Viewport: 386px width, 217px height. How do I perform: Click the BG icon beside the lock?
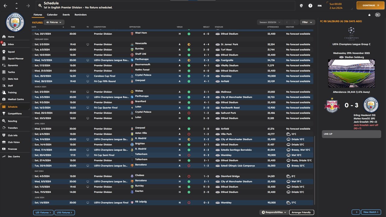[378, 15]
